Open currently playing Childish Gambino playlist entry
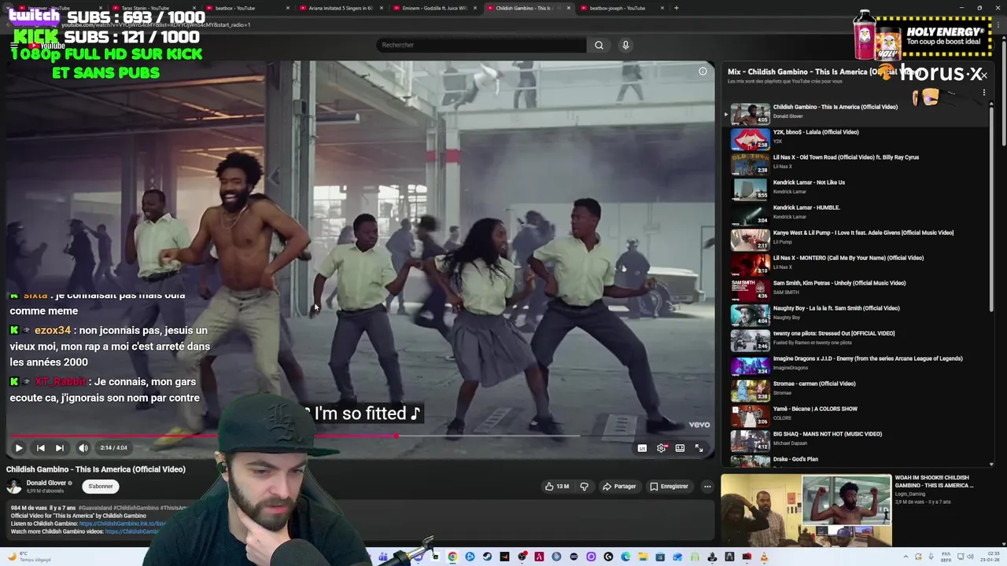The height and width of the screenshot is (566, 1007). pos(856,113)
